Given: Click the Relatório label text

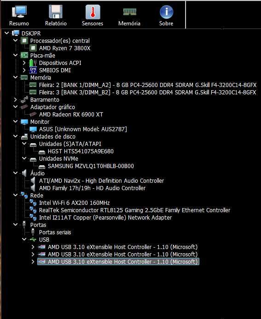Looking at the screenshot, I should coord(56,23).
